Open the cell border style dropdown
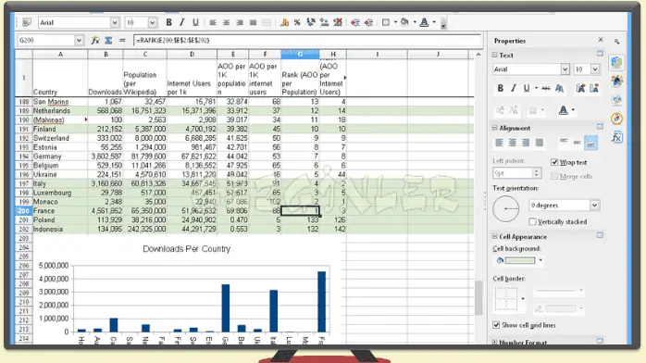 [x=523, y=299]
